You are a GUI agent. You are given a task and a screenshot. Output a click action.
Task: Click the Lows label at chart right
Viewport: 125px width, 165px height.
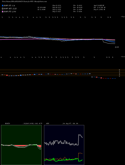(x=123, y=56)
